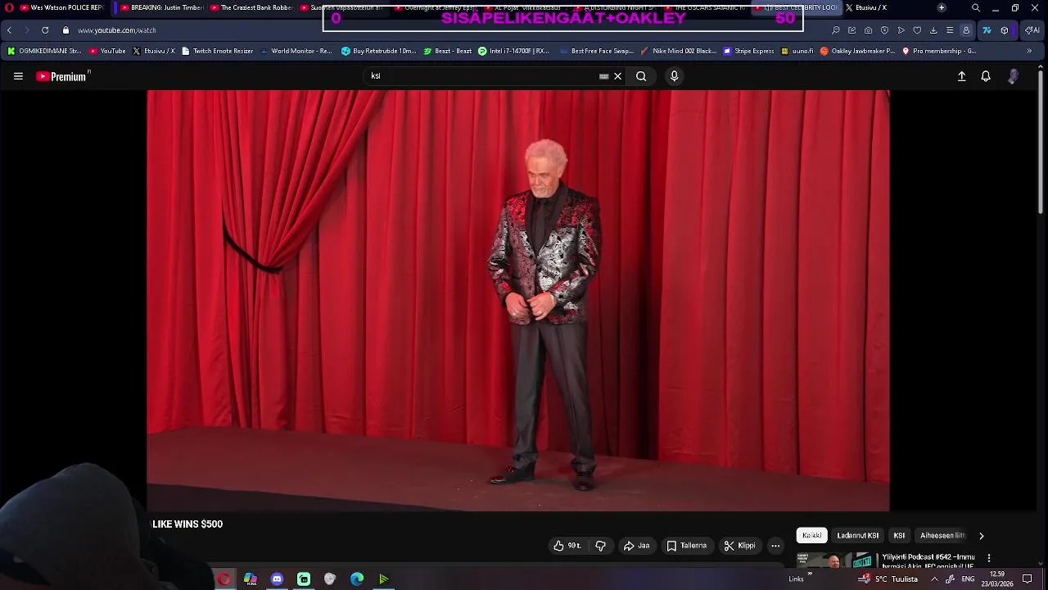Open World Monitor bookmark
Image resolution: width=1048 pixels, height=590 pixels.
[x=296, y=51]
